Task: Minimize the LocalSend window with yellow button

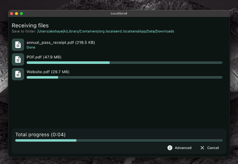Action: [x=17, y=13]
